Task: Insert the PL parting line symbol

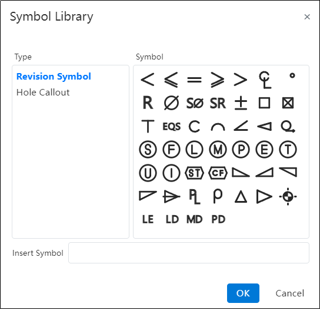Action: point(195,196)
